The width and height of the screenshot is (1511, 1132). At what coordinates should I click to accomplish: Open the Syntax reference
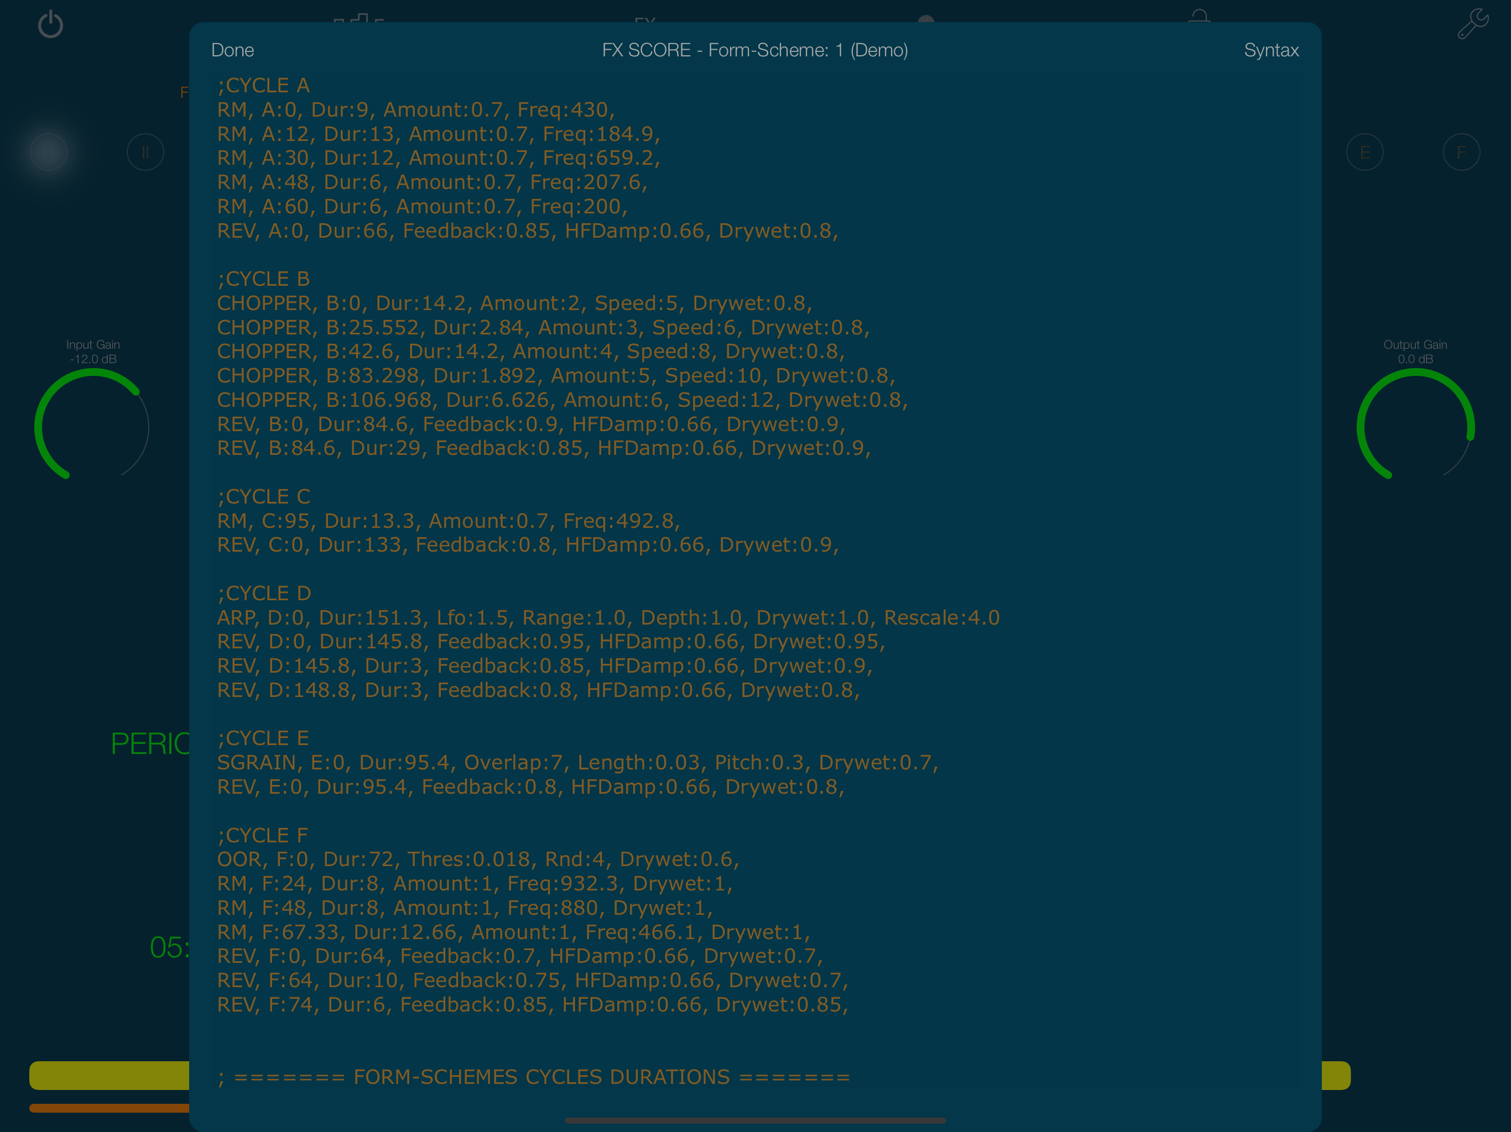click(x=1270, y=50)
